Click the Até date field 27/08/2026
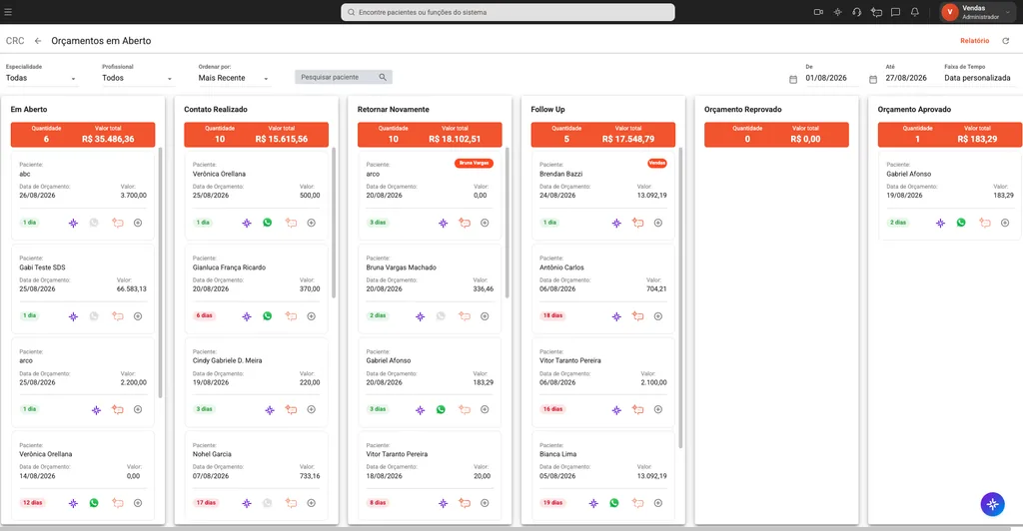The width and height of the screenshot is (1023, 531). pos(906,78)
